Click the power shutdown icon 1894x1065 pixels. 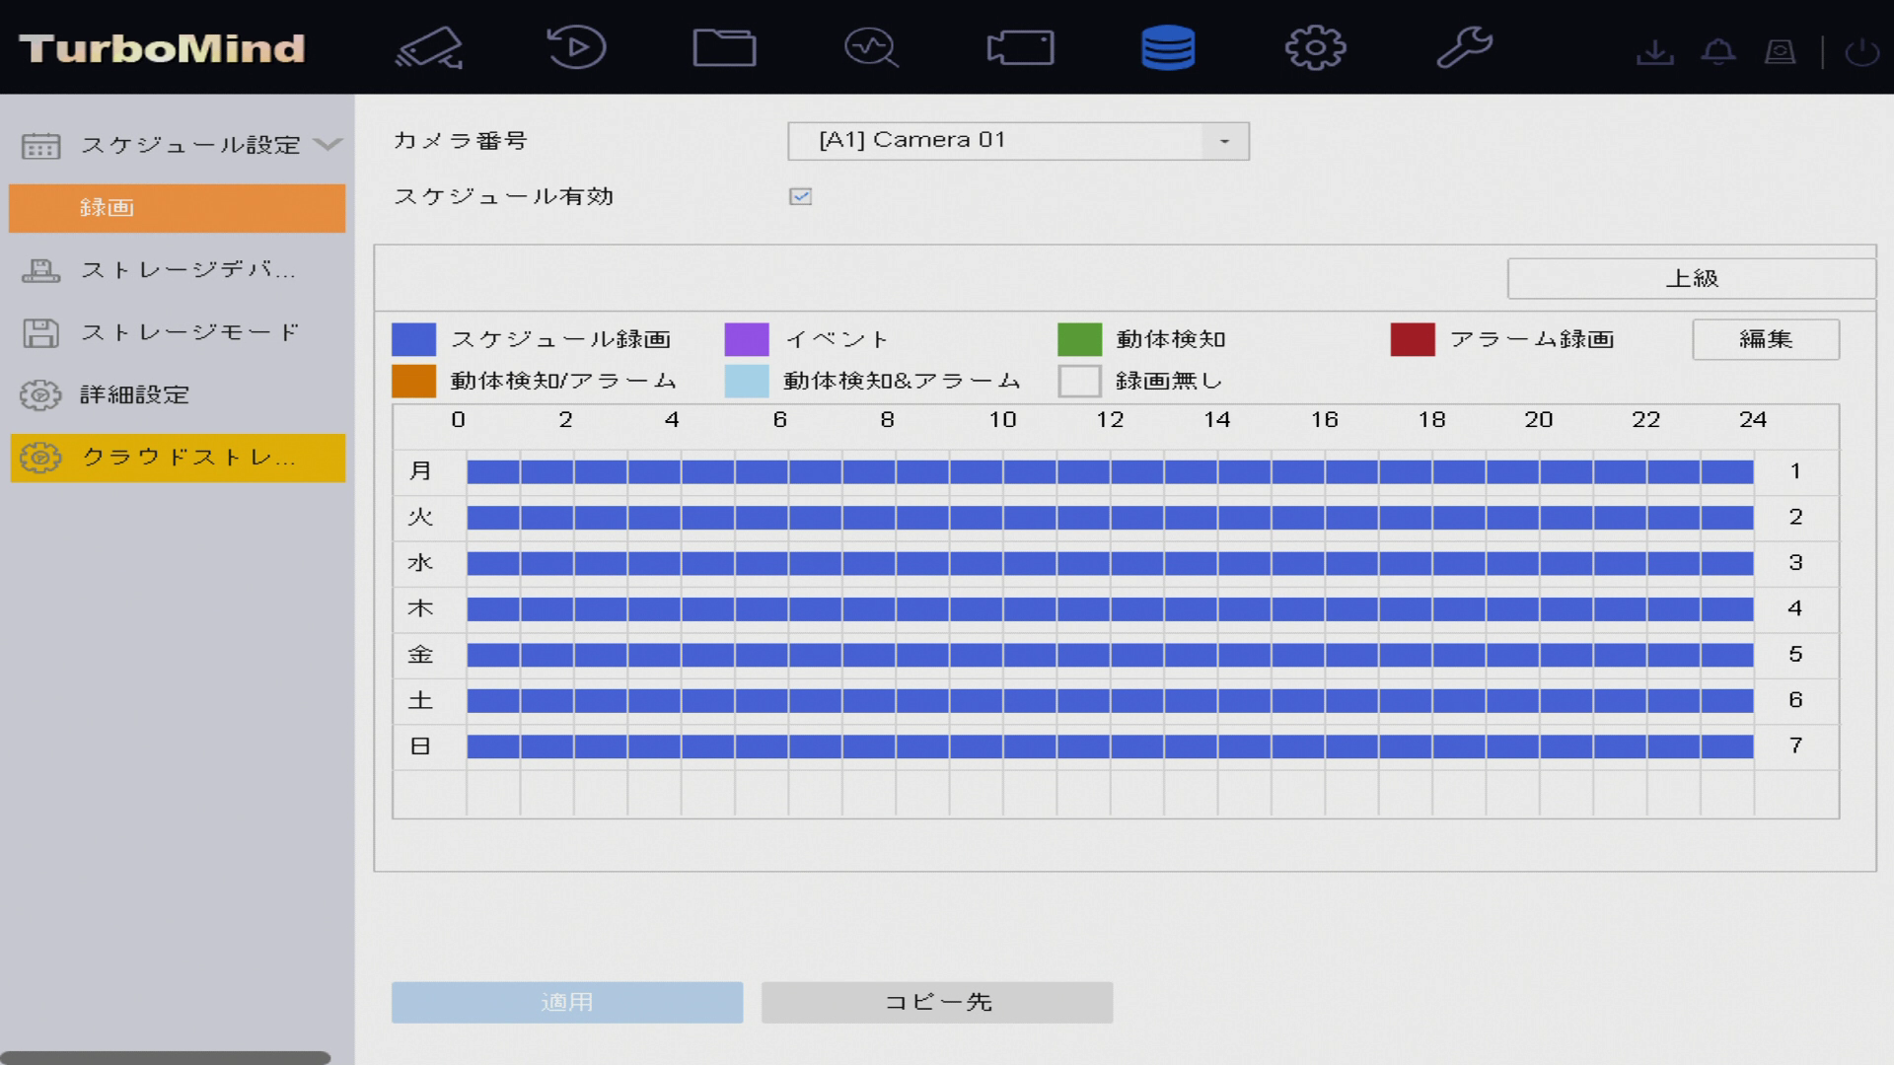[x=1861, y=51]
